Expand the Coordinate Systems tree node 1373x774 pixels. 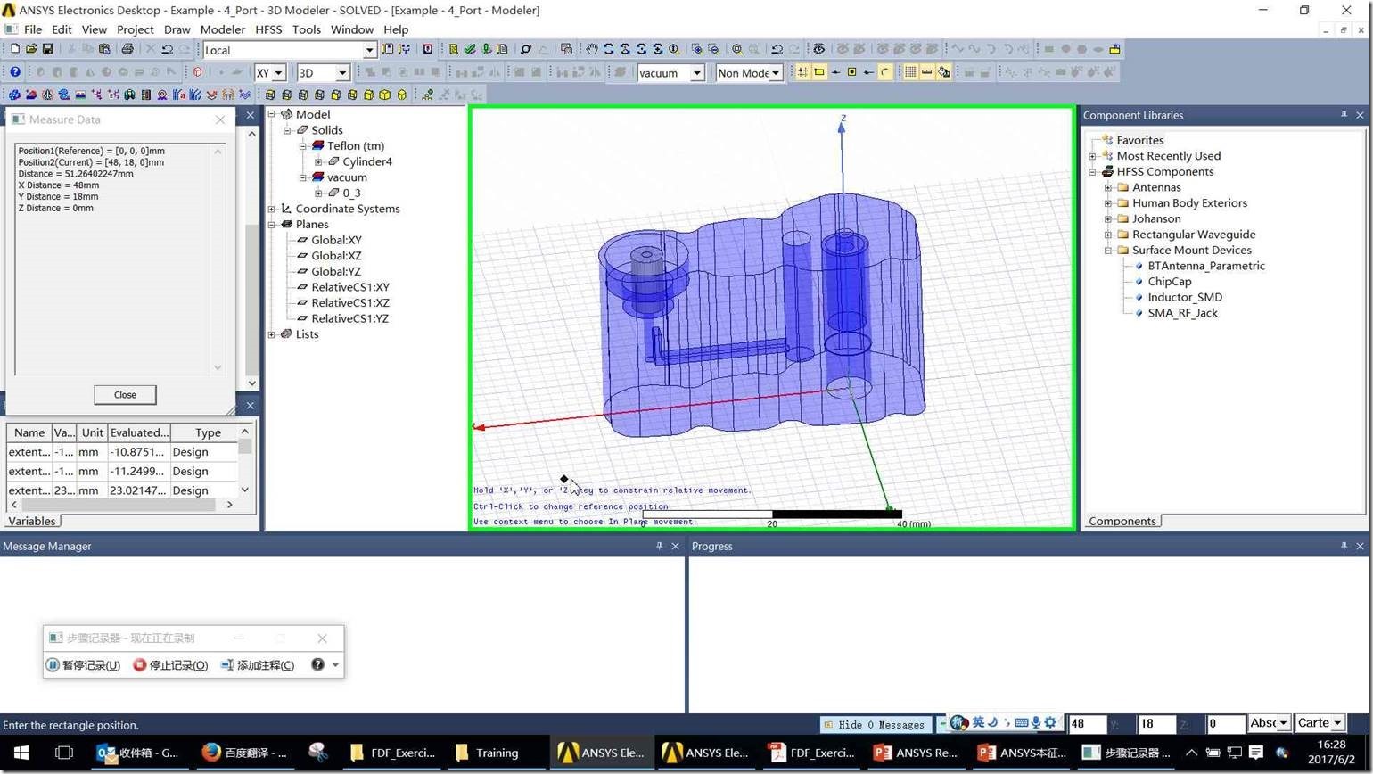click(x=272, y=209)
